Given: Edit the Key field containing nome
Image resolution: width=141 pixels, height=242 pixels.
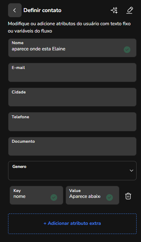Looking at the screenshot, I should pyautogui.click(x=36, y=195).
